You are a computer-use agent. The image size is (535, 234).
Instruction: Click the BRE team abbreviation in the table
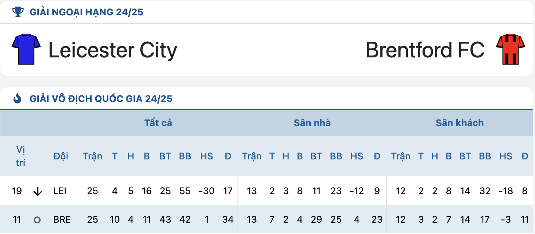pos(62,220)
